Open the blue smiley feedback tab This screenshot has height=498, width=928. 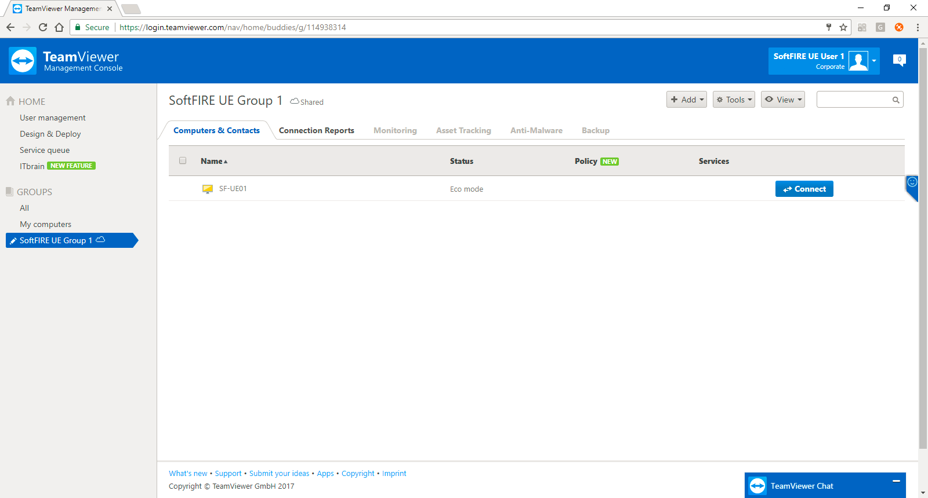(912, 188)
